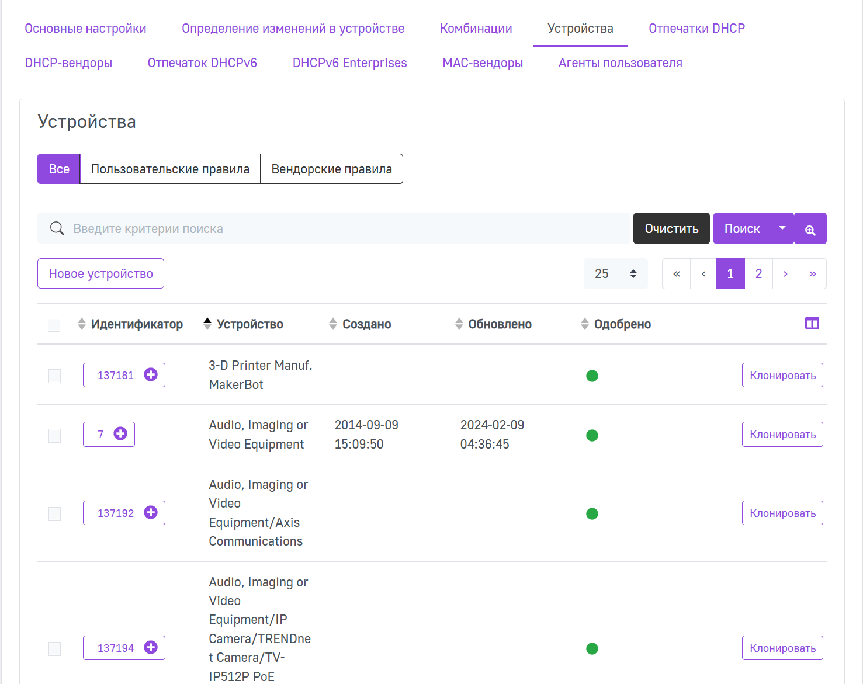This screenshot has width=863, height=684.
Task: Toggle select-all checkbox in table header
Action: coord(54,325)
